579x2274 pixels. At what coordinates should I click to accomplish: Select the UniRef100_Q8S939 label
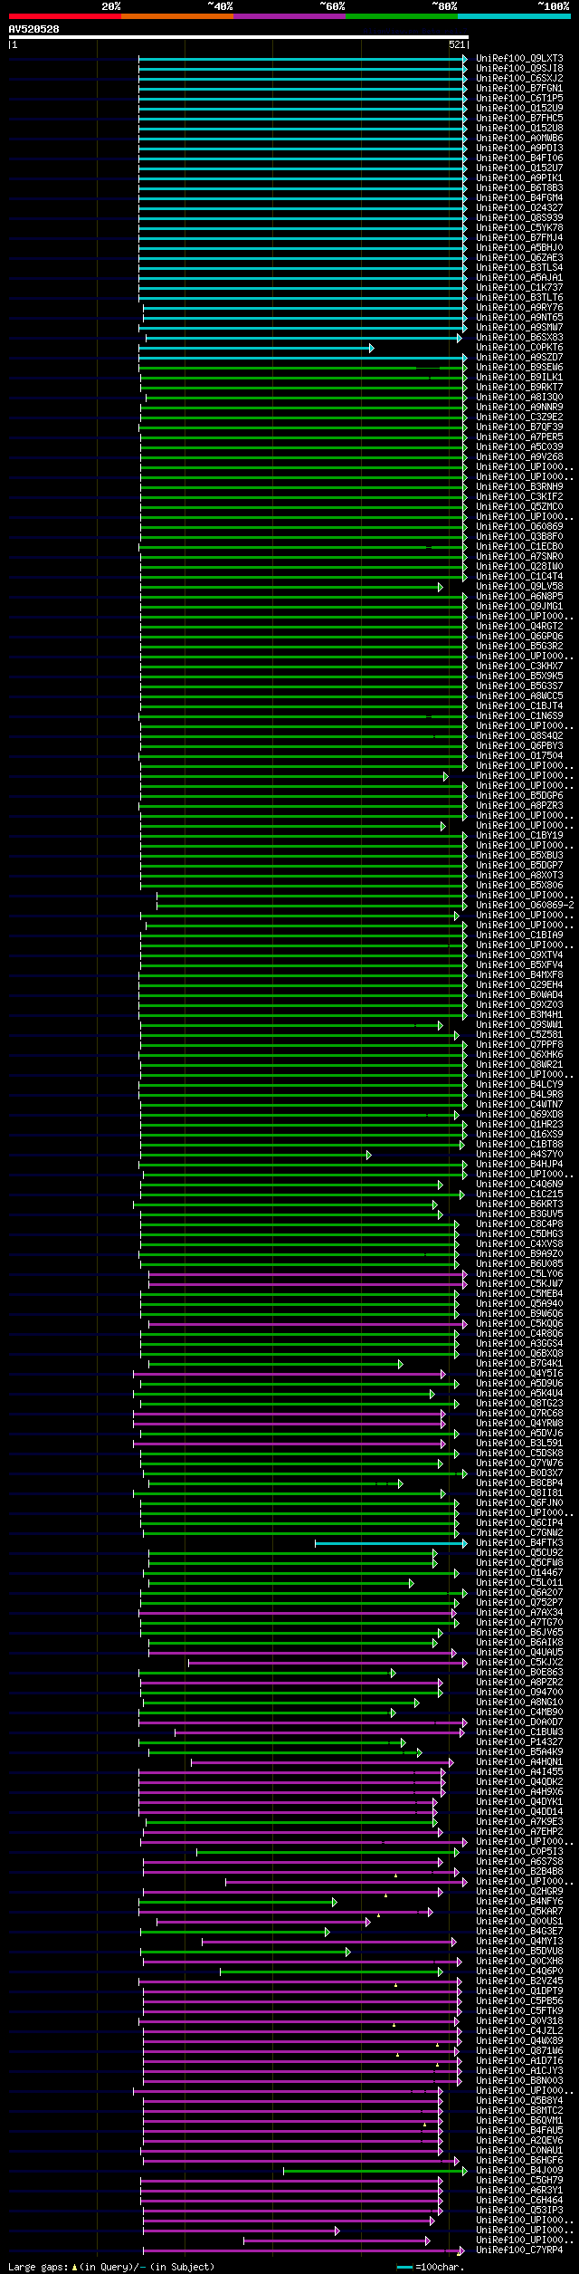tap(519, 218)
